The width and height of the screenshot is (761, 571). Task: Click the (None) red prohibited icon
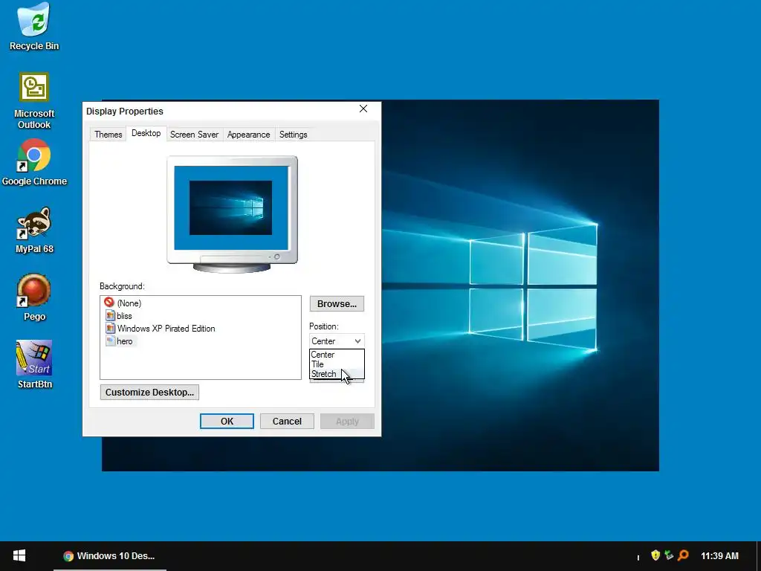click(109, 303)
